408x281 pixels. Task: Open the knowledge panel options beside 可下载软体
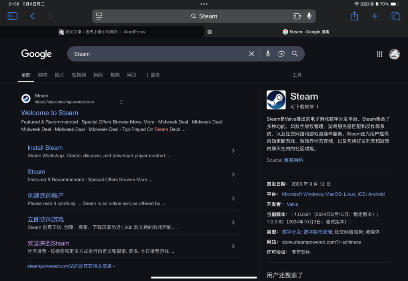click(317, 107)
